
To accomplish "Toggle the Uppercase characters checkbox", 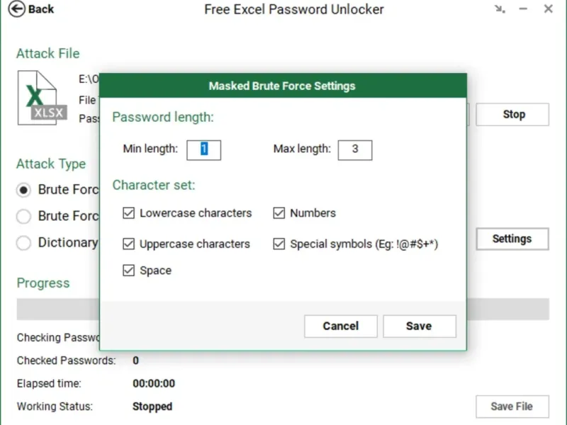I will coord(128,244).
